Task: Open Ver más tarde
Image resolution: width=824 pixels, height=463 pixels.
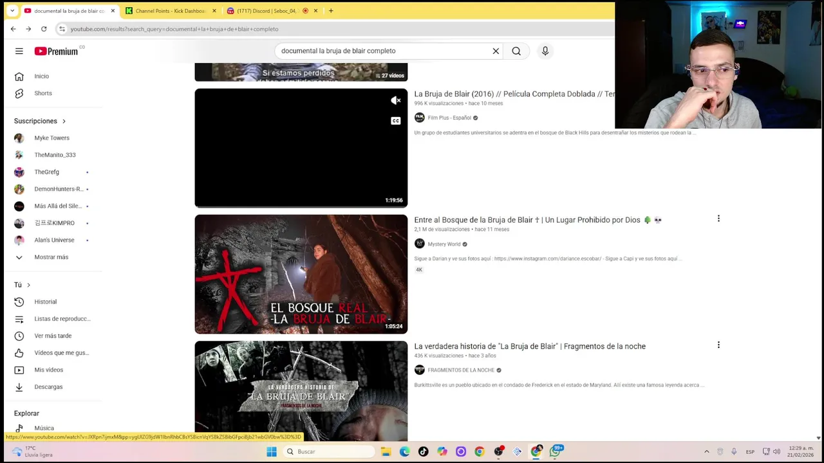Action: pyautogui.click(x=53, y=336)
